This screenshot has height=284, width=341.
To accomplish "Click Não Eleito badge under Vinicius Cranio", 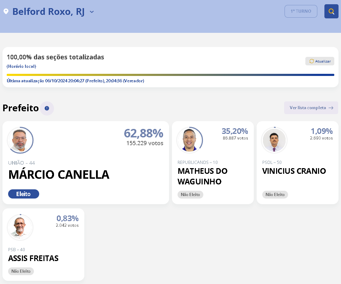I will [x=275, y=195].
